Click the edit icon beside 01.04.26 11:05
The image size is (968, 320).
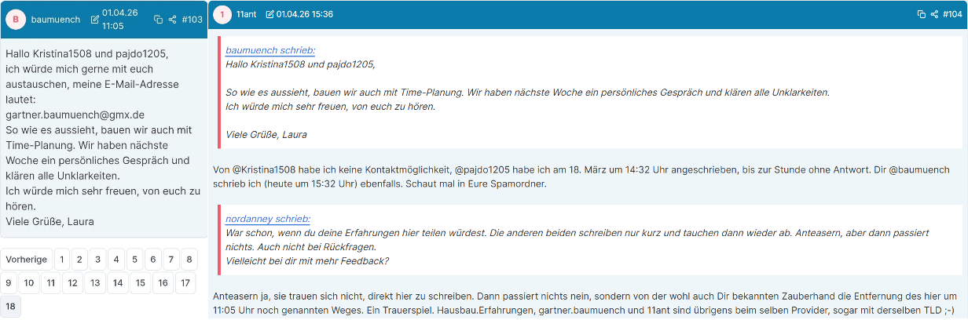[x=95, y=20]
